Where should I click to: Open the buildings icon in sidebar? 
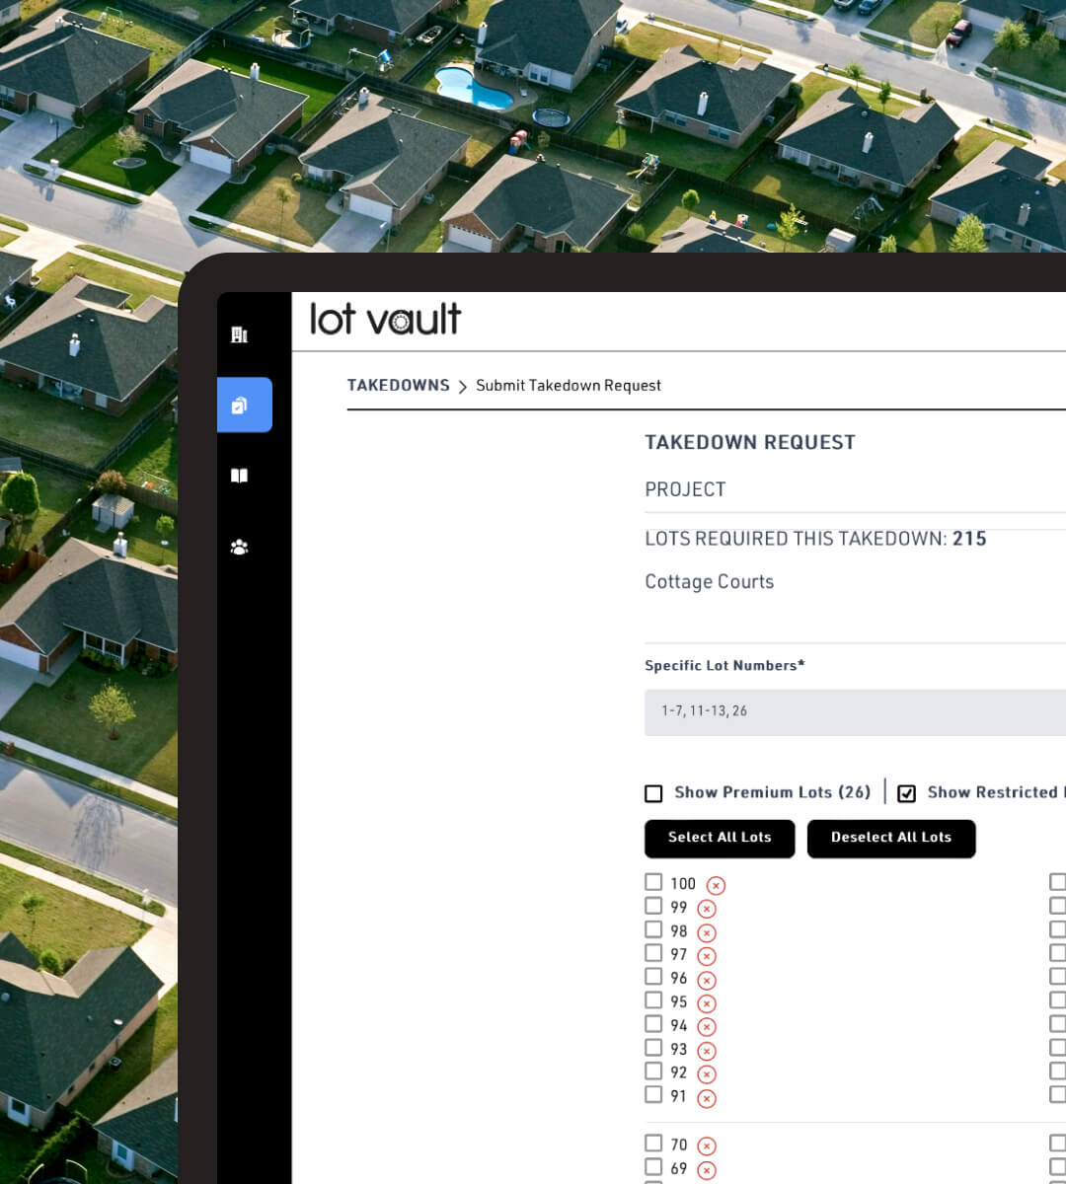pos(239,334)
